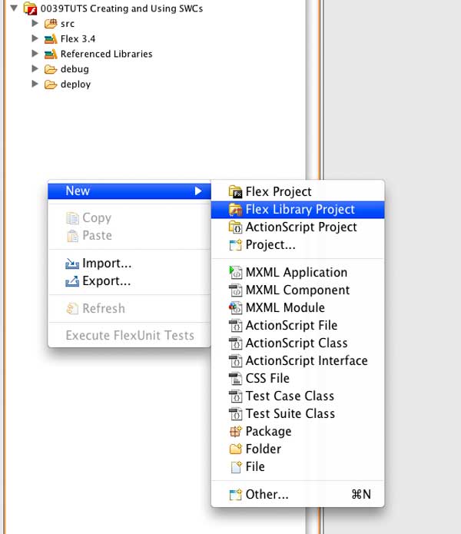The height and width of the screenshot is (534, 461).
Task: Click the CSS File icon
Action: click(235, 378)
